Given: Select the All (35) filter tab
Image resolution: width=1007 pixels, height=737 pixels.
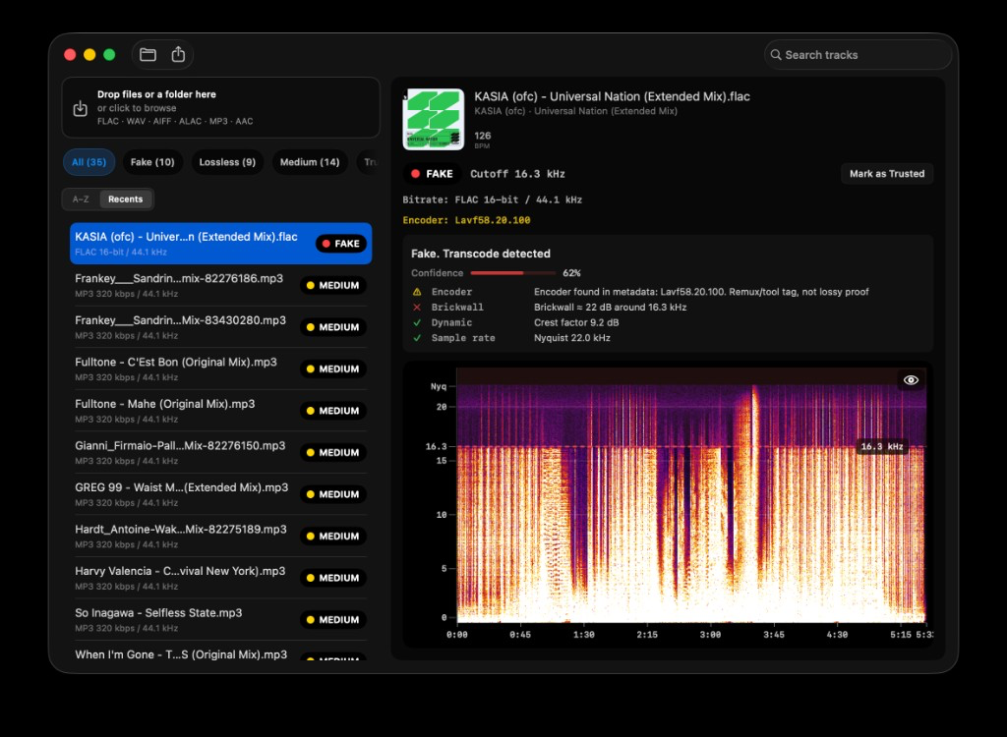Looking at the screenshot, I should click(89, 162).
